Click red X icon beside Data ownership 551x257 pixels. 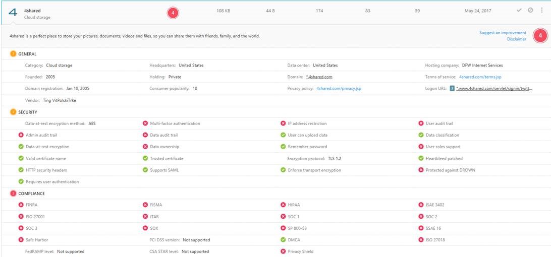(145, 147)
